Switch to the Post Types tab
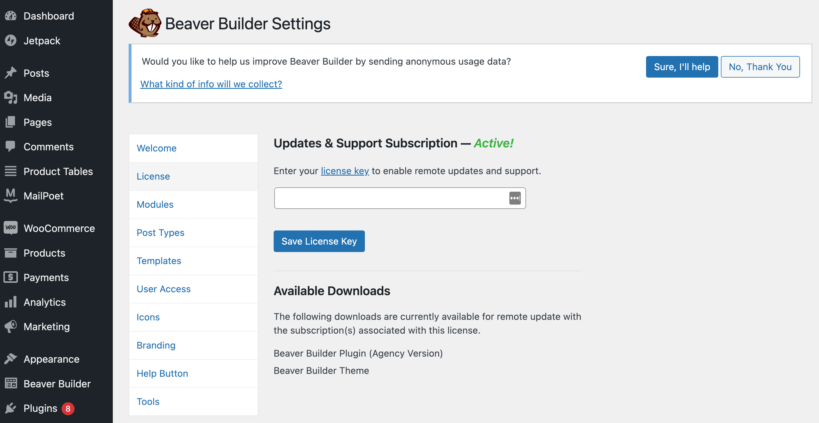This screenshot has height=423, width=819. [x=161, y=232]
